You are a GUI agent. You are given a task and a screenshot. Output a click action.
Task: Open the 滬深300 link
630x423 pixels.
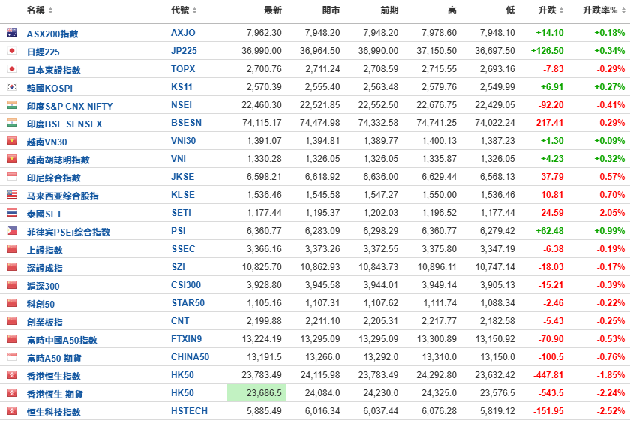tap(43, 286)
